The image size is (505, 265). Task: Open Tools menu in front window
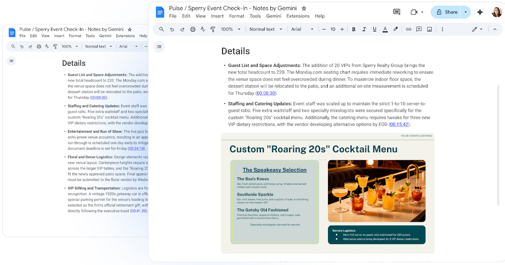coord(255,16)
